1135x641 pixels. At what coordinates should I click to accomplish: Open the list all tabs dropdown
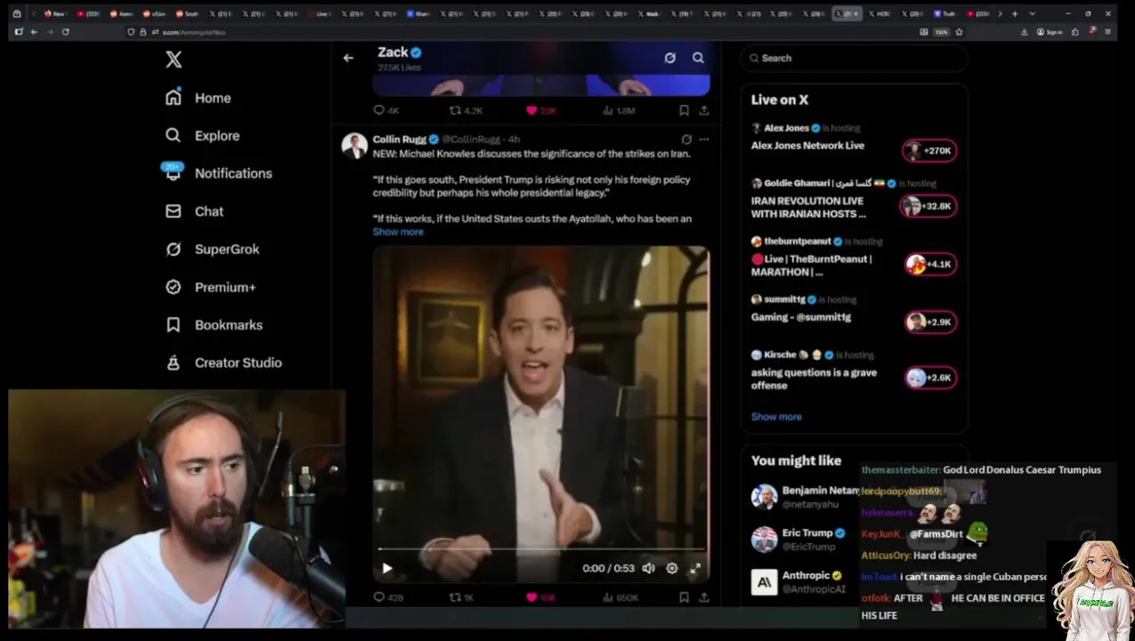[x=1032, y=13]
